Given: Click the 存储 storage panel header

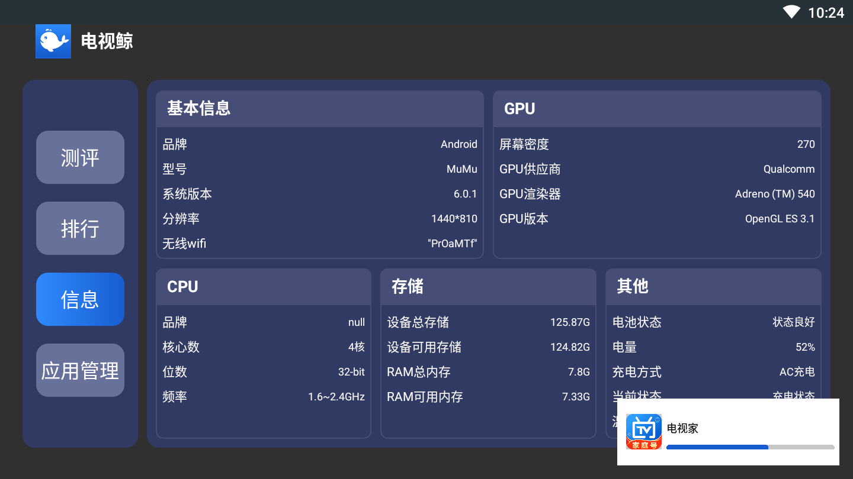Looking at the screenshot, I should click(488, 287).
